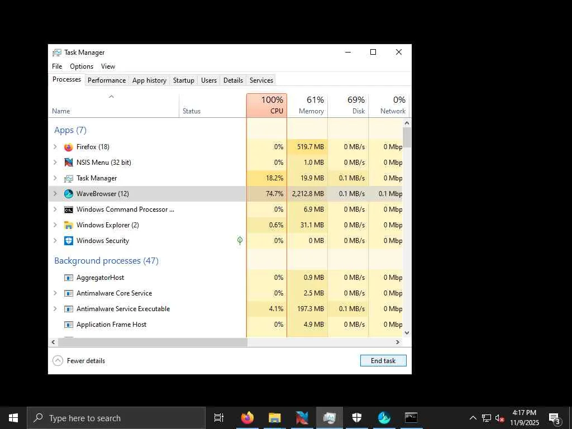572x429 pixels.
Task: Open the Options menu
Action: pos(82,66)
